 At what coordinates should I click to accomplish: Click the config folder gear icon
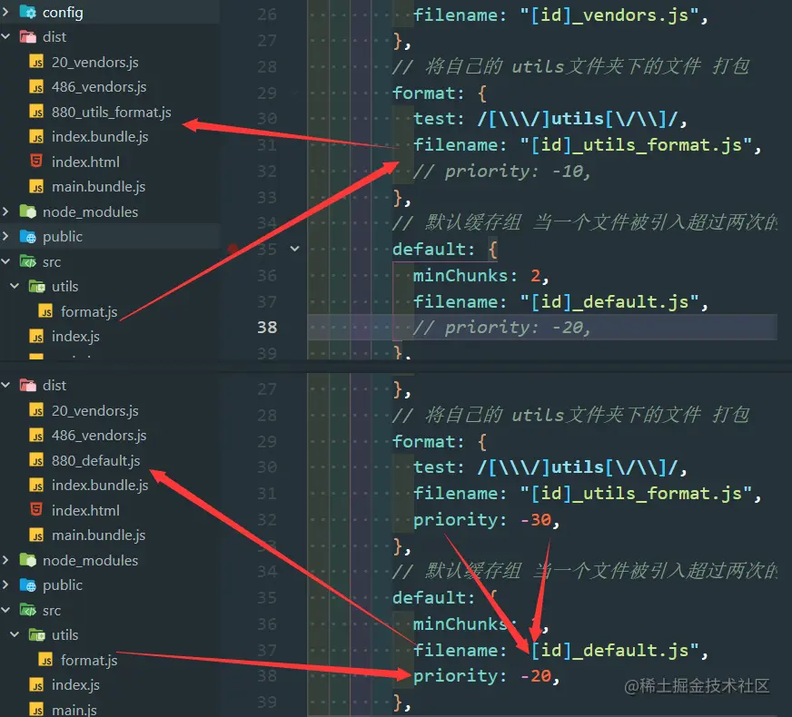28,12
